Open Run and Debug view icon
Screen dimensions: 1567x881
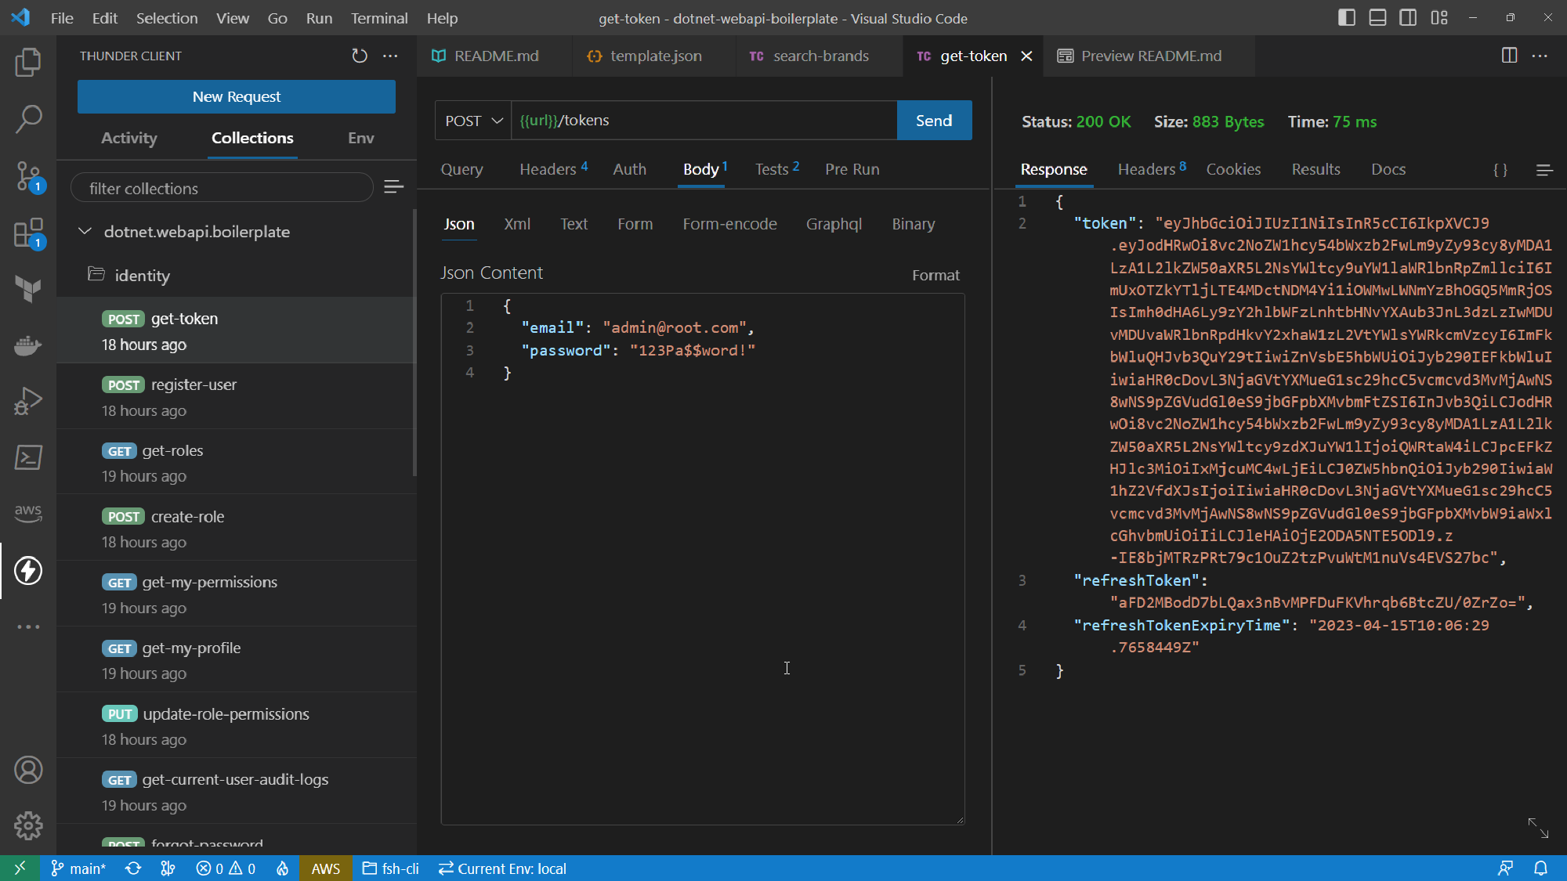[28, 400]
